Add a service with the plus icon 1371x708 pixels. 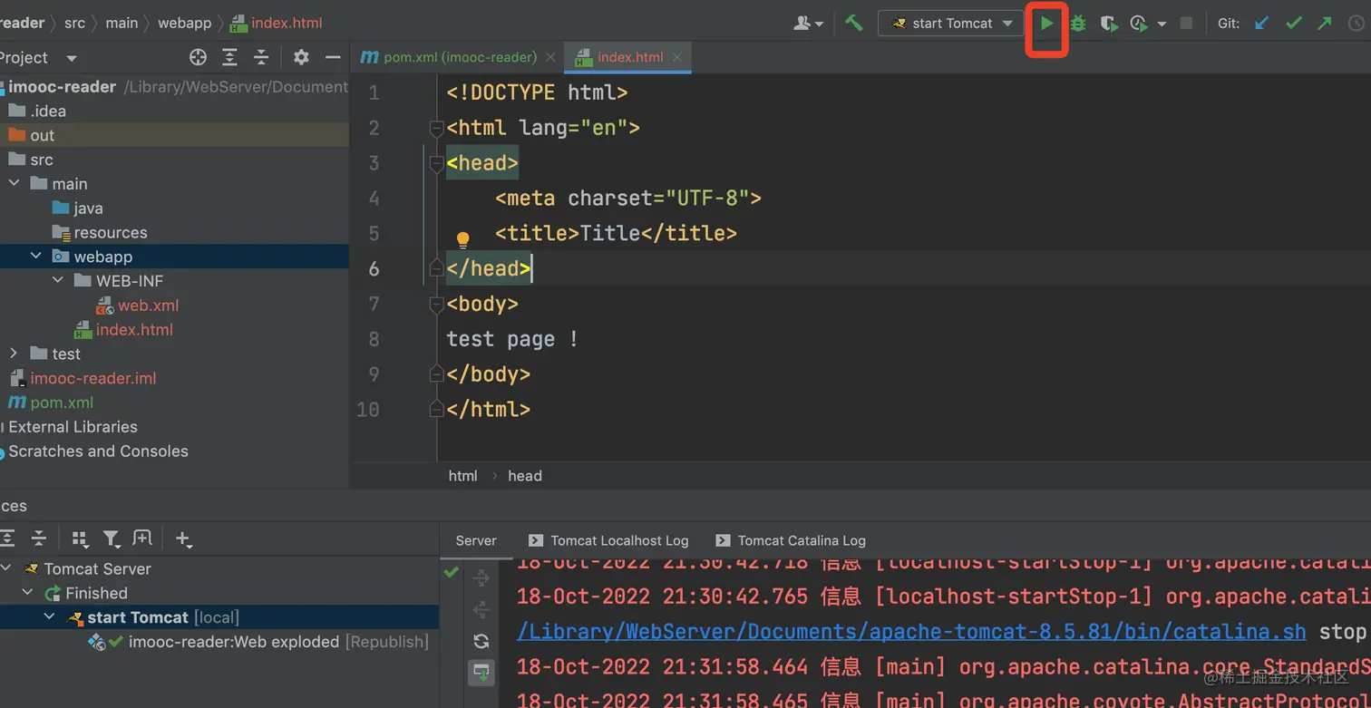click(184, 539)
